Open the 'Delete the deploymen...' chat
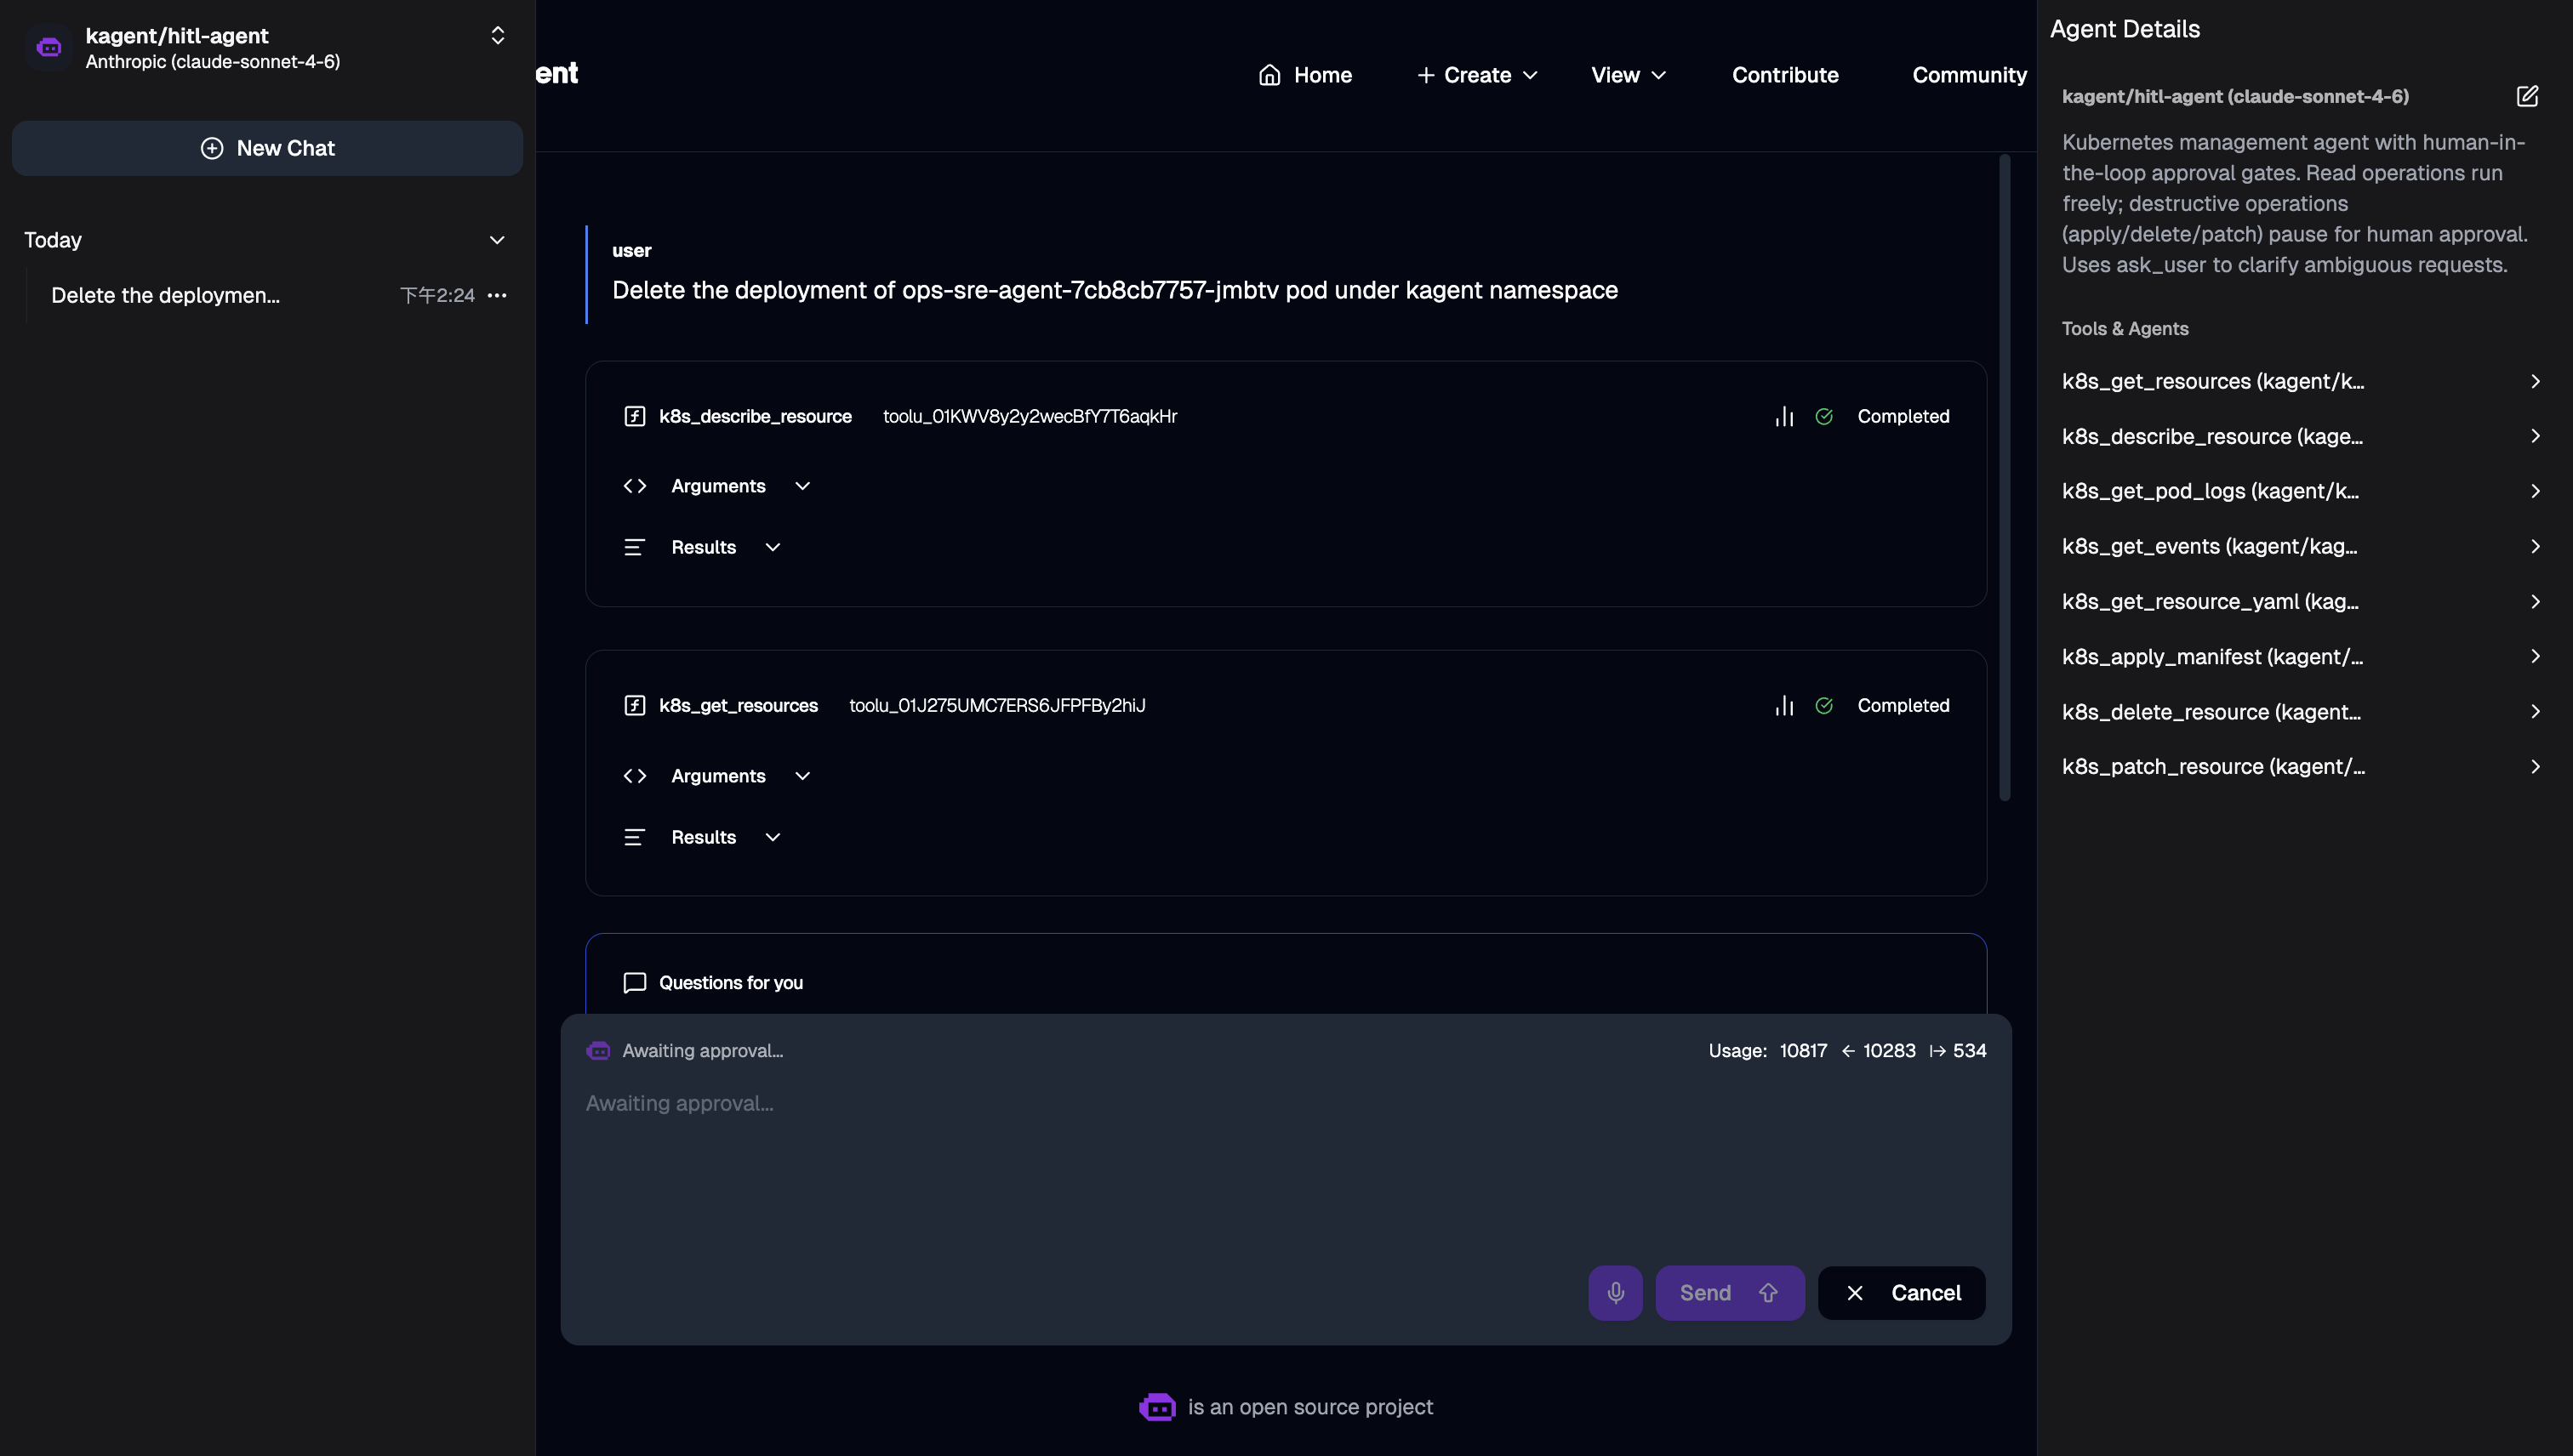 165,295
